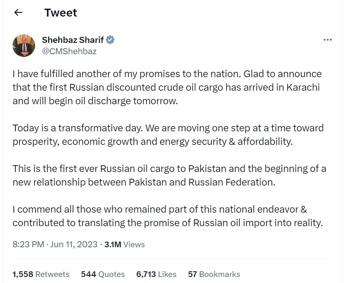Open Shehbaz Sharif's profile picture
The width and height of the screenshot is (344, 283).
[24, 46]
